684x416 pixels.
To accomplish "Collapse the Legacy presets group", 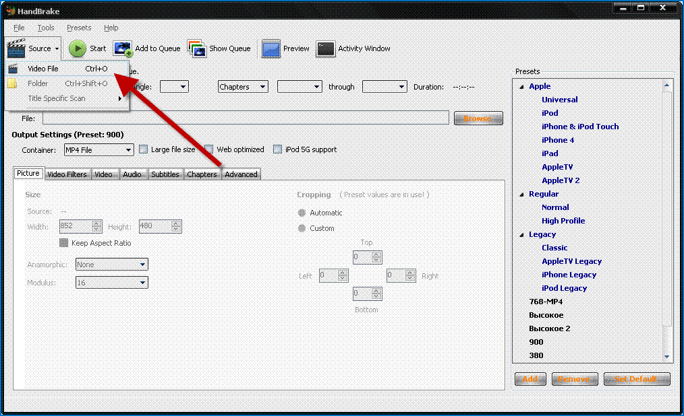I will coord(521,235).
